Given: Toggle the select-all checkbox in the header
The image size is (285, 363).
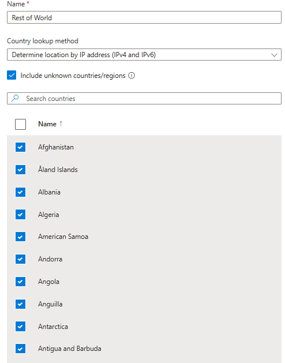Looking at the screenshot, I should pos(20,124).
